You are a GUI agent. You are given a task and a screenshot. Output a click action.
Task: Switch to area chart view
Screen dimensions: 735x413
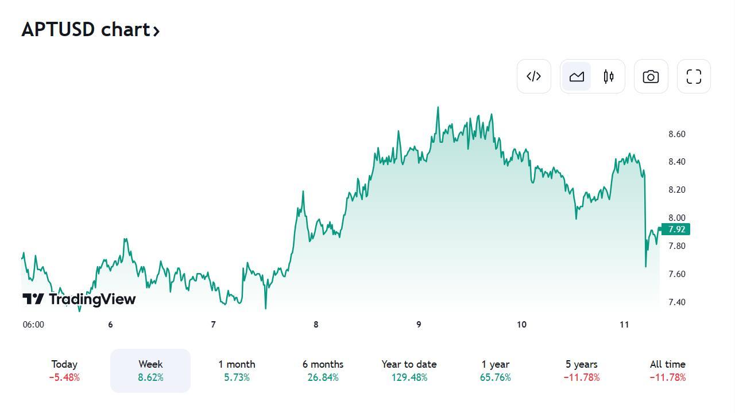point(577,76)
